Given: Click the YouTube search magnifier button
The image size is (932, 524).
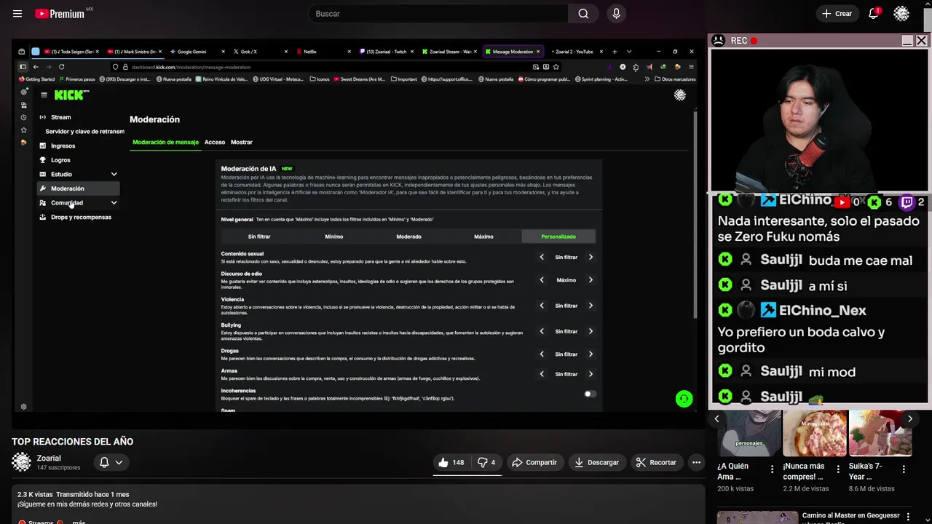Looking at the screenshot, I should (583, 14).
